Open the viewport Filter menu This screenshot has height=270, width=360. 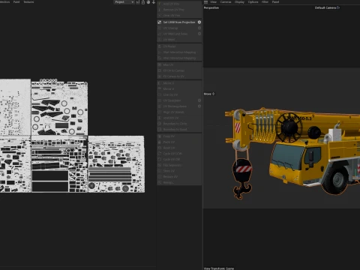[265, 2]
